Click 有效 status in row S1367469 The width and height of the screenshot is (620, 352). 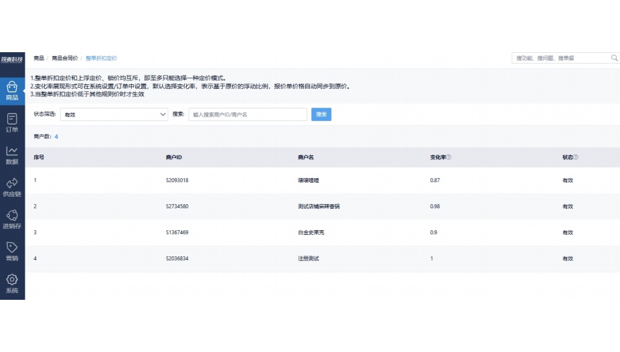[568, 232]
